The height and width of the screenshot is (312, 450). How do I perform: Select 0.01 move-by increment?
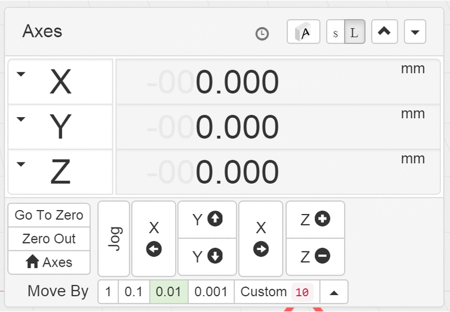169,292
